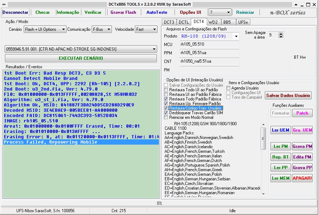Viewport: 319px width, 215px height.
Task: Enable Restaura UI ao Padrão Fábrica
Action: [x=166, y=94]
